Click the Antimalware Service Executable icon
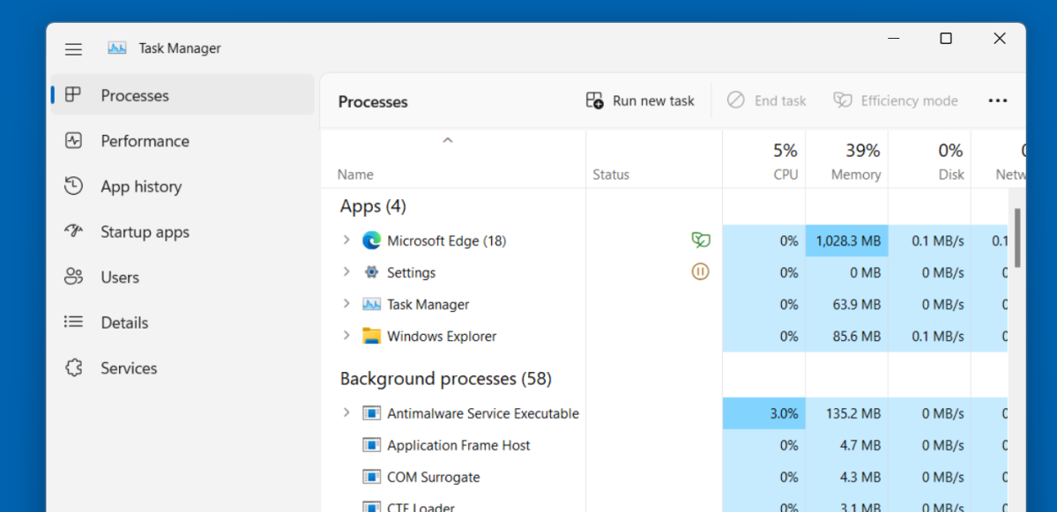The height and width of the screenshot is (512, 1057). [371, 413]
